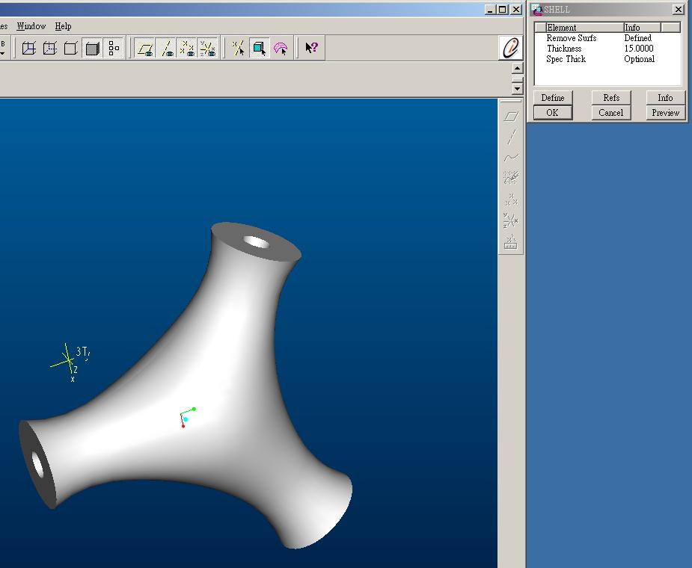Click the Element column header
Viewport: 692px width, 568px height.
[585, 28]
